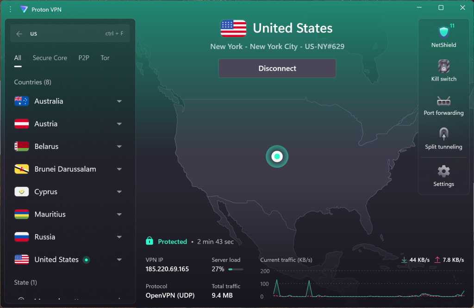The width and height of the screenshot is (474, 308).
Task: Click the Australia flag icon
Action: [x=21, y=101]
